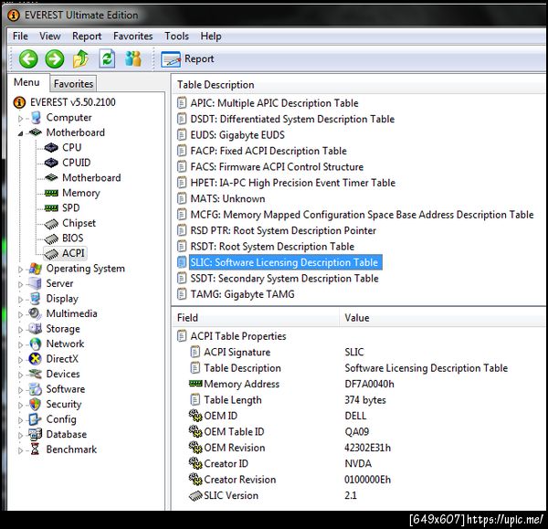
Task: Select the CPUID chip icon item
Action: (x=51, y=163)
